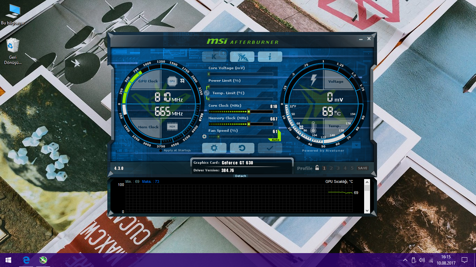The height and width of the screenshot is (267, 476).
Task: Click the version number 4.3.0
Action: click(119, 168)
